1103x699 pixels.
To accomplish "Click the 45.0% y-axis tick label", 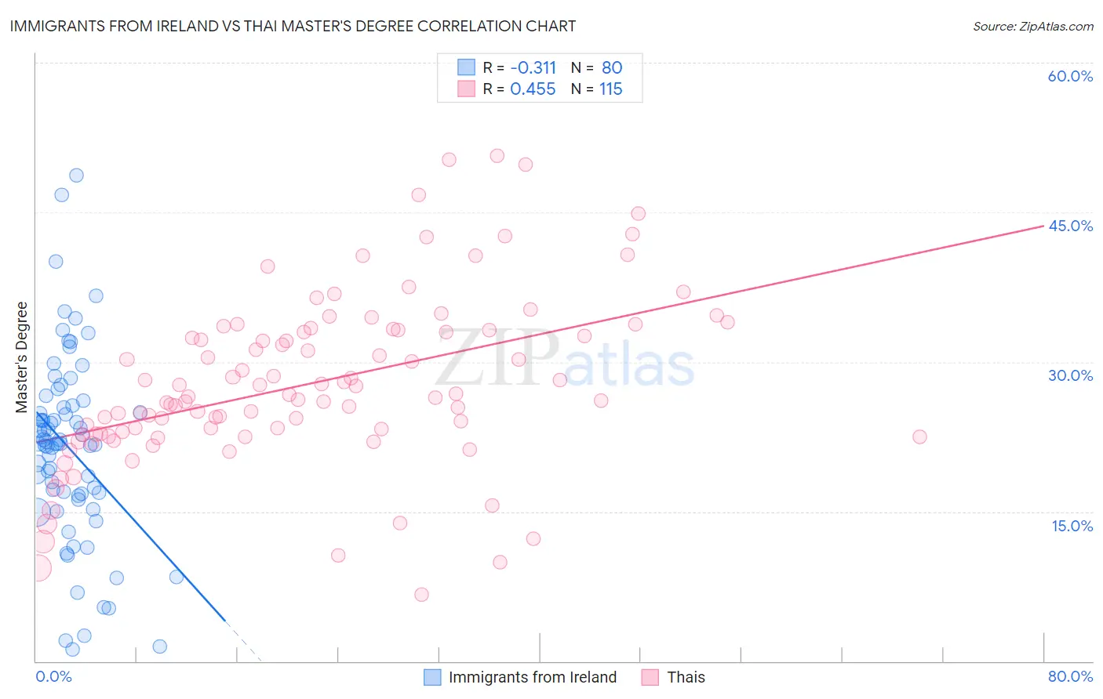I will (1070, 226).
